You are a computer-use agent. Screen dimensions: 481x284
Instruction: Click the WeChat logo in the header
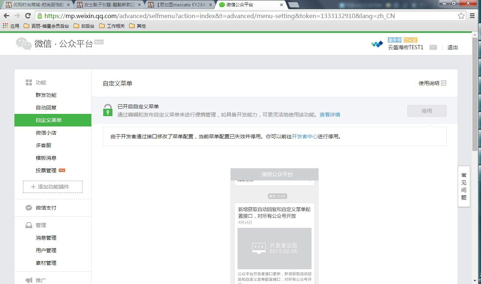(24, 44)
